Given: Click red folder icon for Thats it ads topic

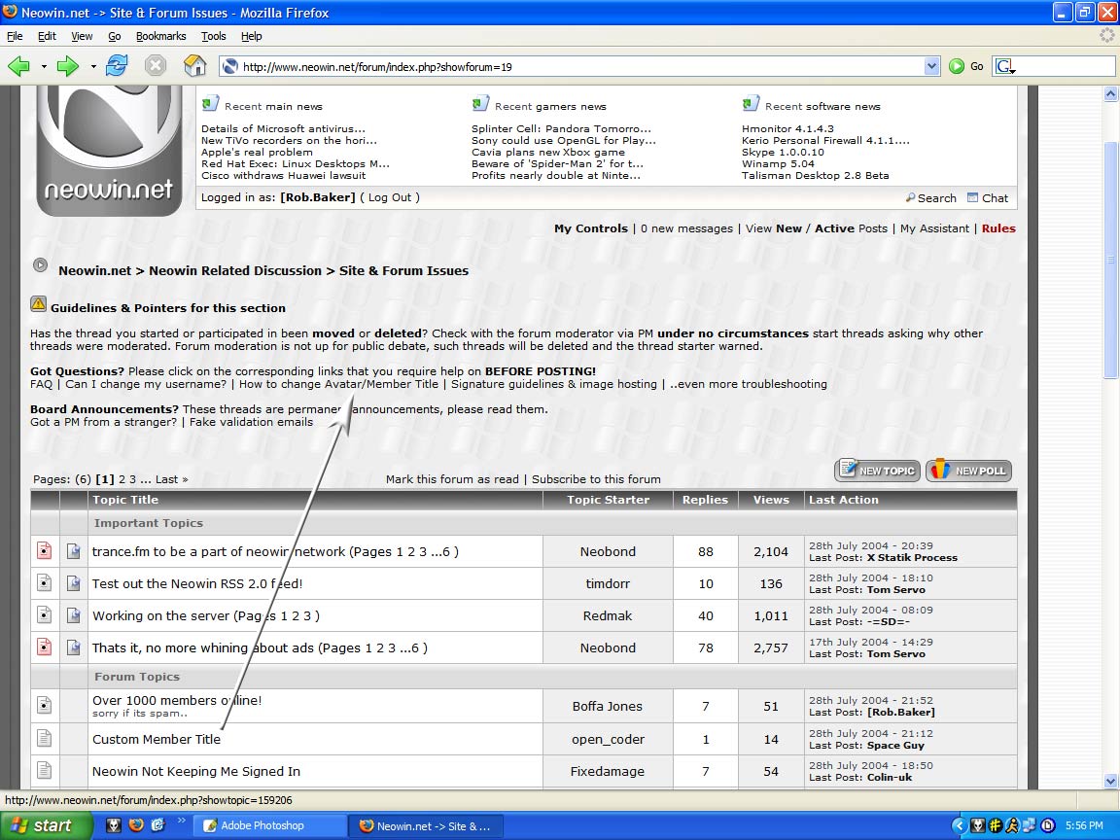Looking at the screenshot, I should coord(45,647).
